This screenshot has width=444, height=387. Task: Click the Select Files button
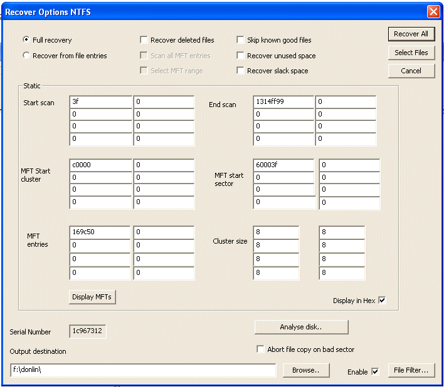pos(411,53)
